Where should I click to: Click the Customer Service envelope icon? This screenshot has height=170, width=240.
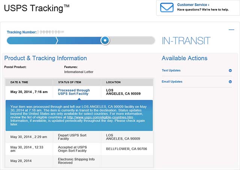coord(166,8)
